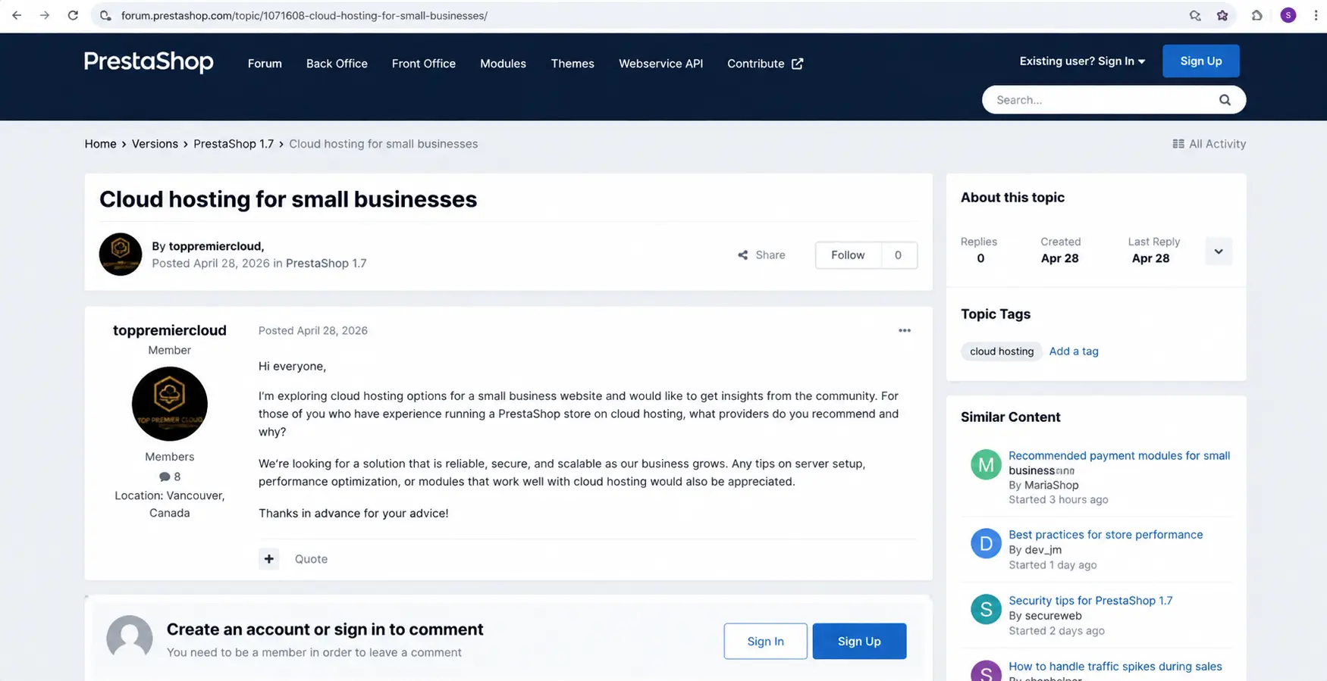Screen dimensions: 1327x681
Task: Click into the Search input field
Action: click(x=1100, y=100)
